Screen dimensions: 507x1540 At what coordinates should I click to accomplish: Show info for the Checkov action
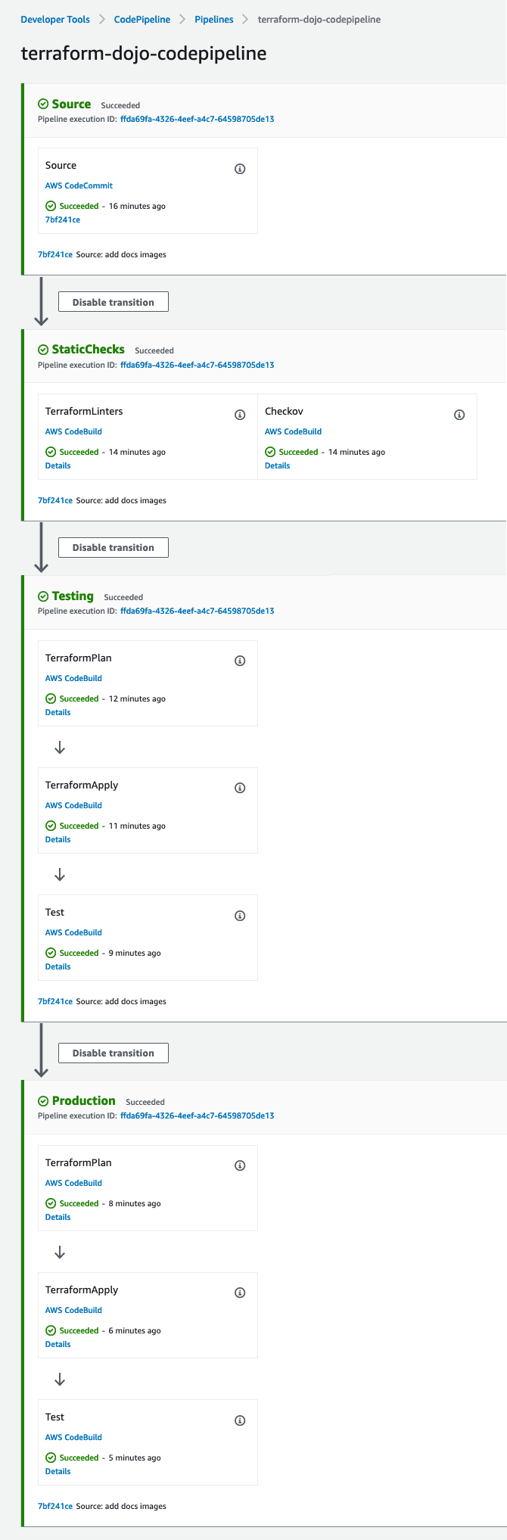pyautogui.click(x=459, y=415)
